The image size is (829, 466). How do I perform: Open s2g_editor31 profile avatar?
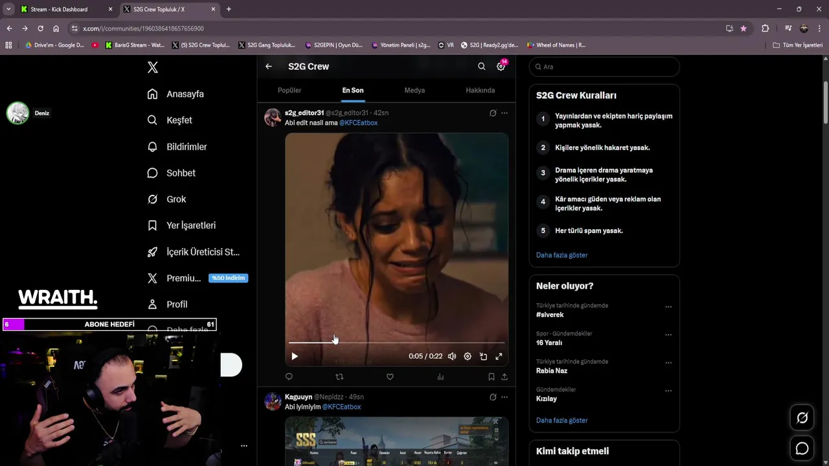click(x=273, y=117)
